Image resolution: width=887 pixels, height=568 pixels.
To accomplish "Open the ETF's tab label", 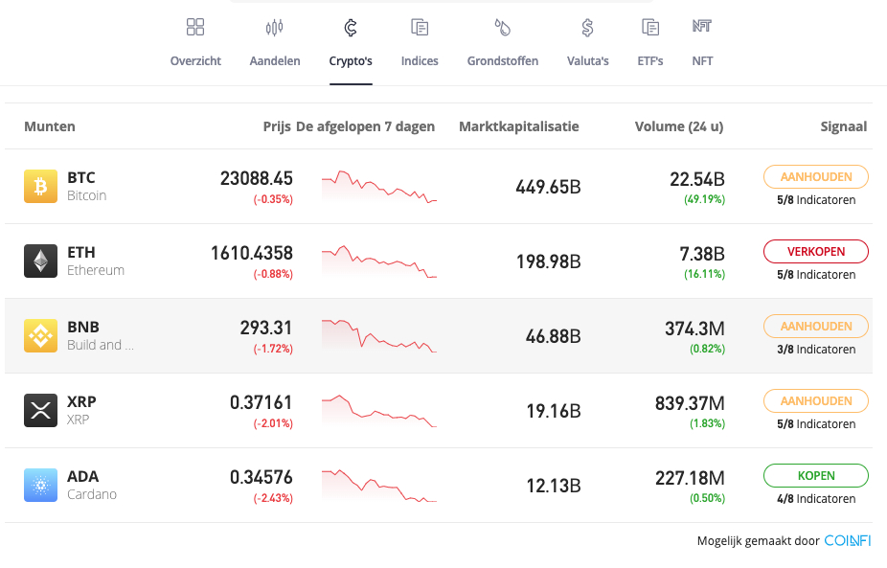I will point(650,61).
